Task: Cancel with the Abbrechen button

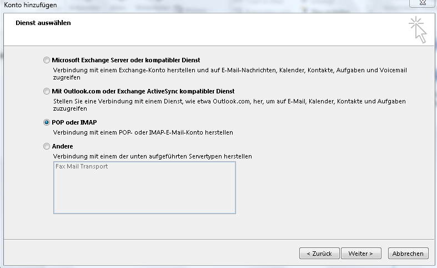Action: tap(408, 253)
